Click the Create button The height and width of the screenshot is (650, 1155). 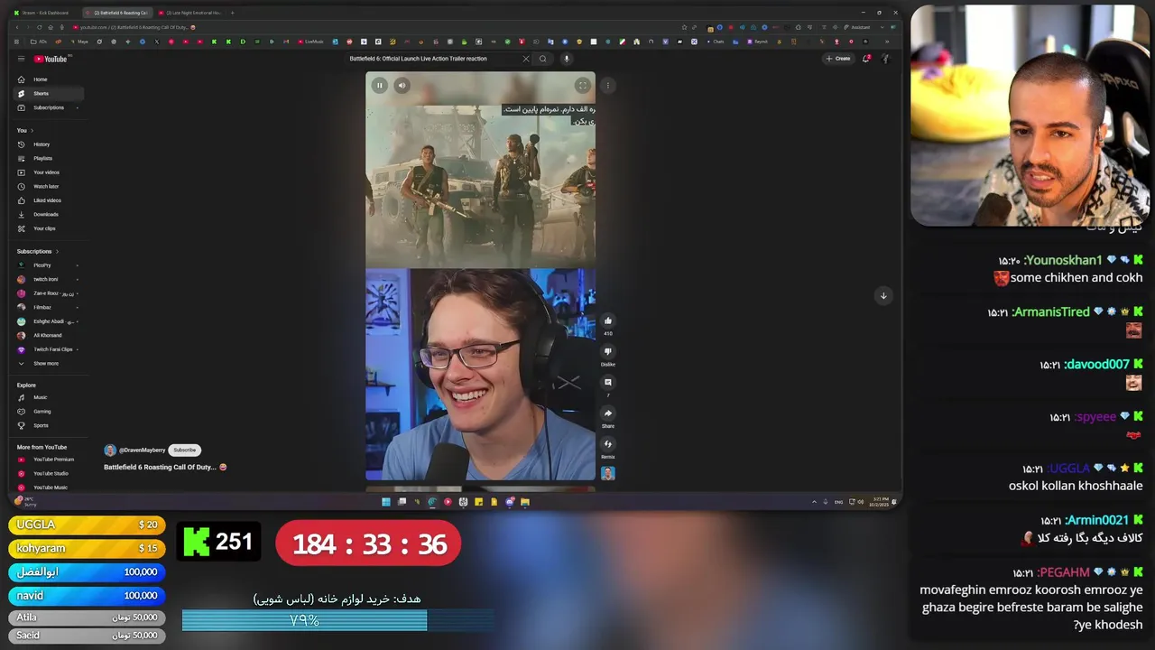pos(837,59)
